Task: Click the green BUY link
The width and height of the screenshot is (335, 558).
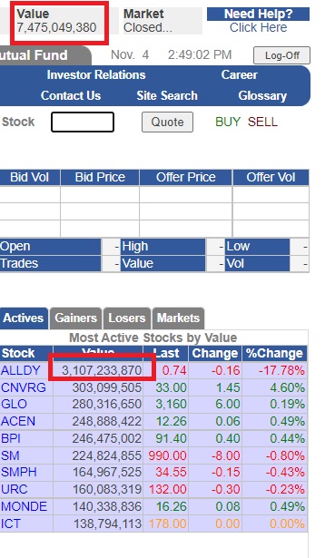Action: point(228,122)
